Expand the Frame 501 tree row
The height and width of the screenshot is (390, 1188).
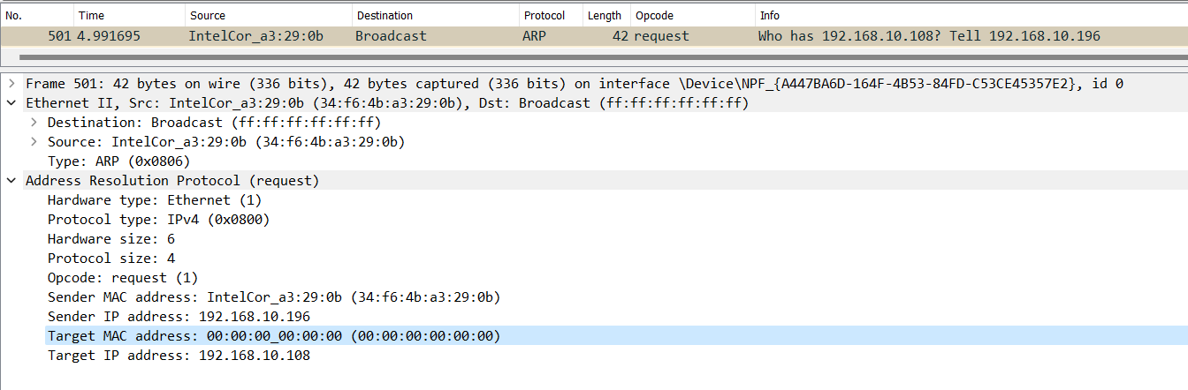point(11,84)
